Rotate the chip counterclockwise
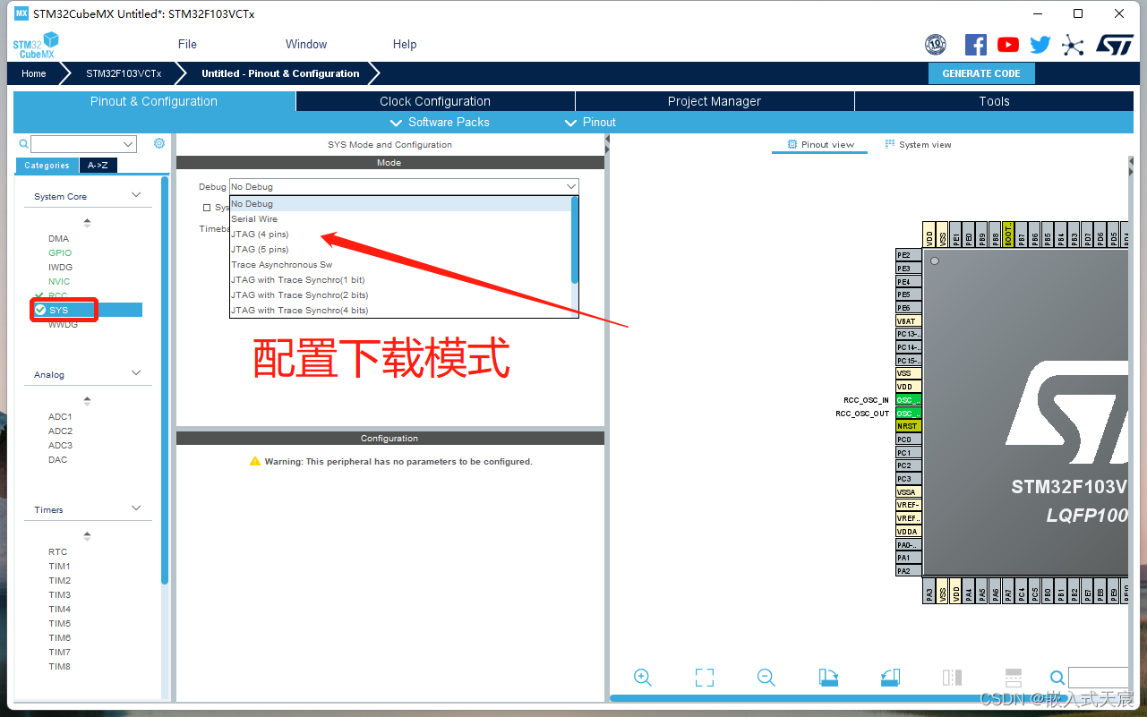This screenshot has width=1147, height=717. click(x=890, y=678)
